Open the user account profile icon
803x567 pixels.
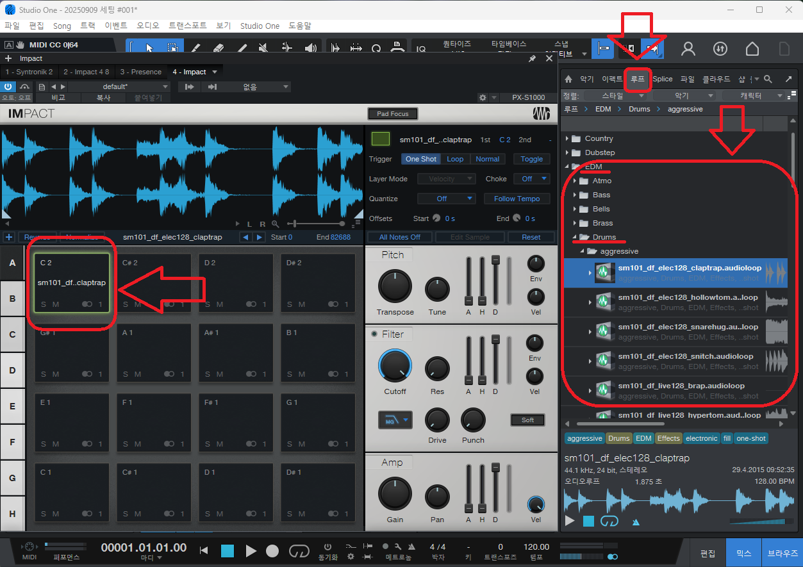coord(688,49)
